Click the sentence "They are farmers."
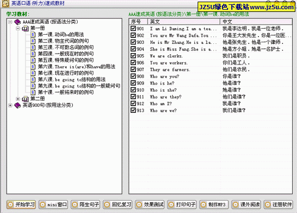This screenshot has width=297, height=213. tap(170, 69)
